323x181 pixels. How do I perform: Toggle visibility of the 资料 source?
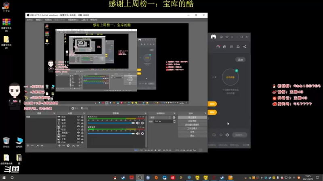tap(78, 136)
